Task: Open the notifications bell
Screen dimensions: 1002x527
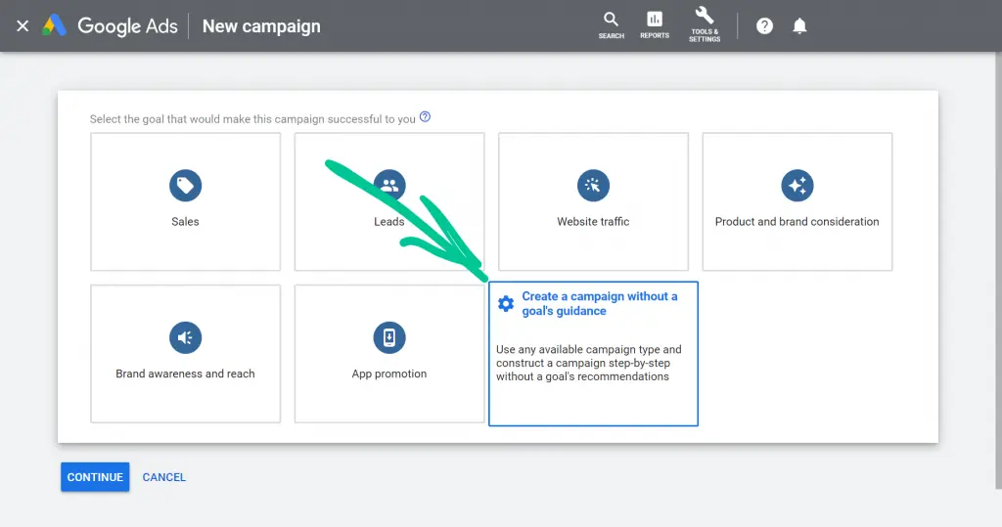Action: point(799,26)
